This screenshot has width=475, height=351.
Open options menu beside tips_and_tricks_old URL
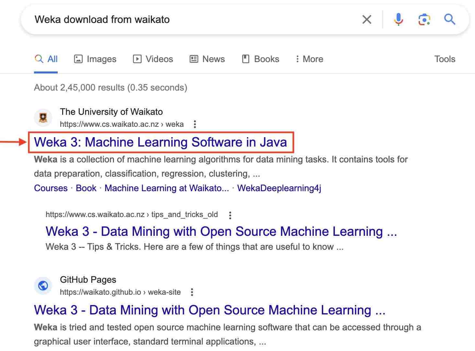click(x=230, y=215)
